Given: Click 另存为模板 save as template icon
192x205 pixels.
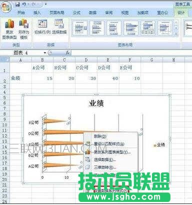Looking at the screenshot, I should click(x=23, y=29).
